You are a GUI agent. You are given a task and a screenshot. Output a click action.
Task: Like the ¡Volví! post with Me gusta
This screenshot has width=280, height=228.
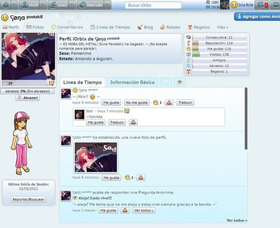coord(111,103)
